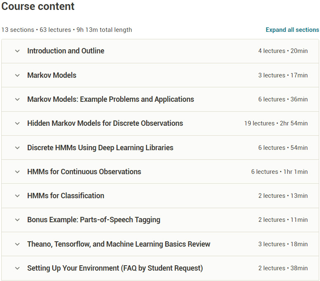
Task: Open the Markov Models section title
Action: pos(52,75)
